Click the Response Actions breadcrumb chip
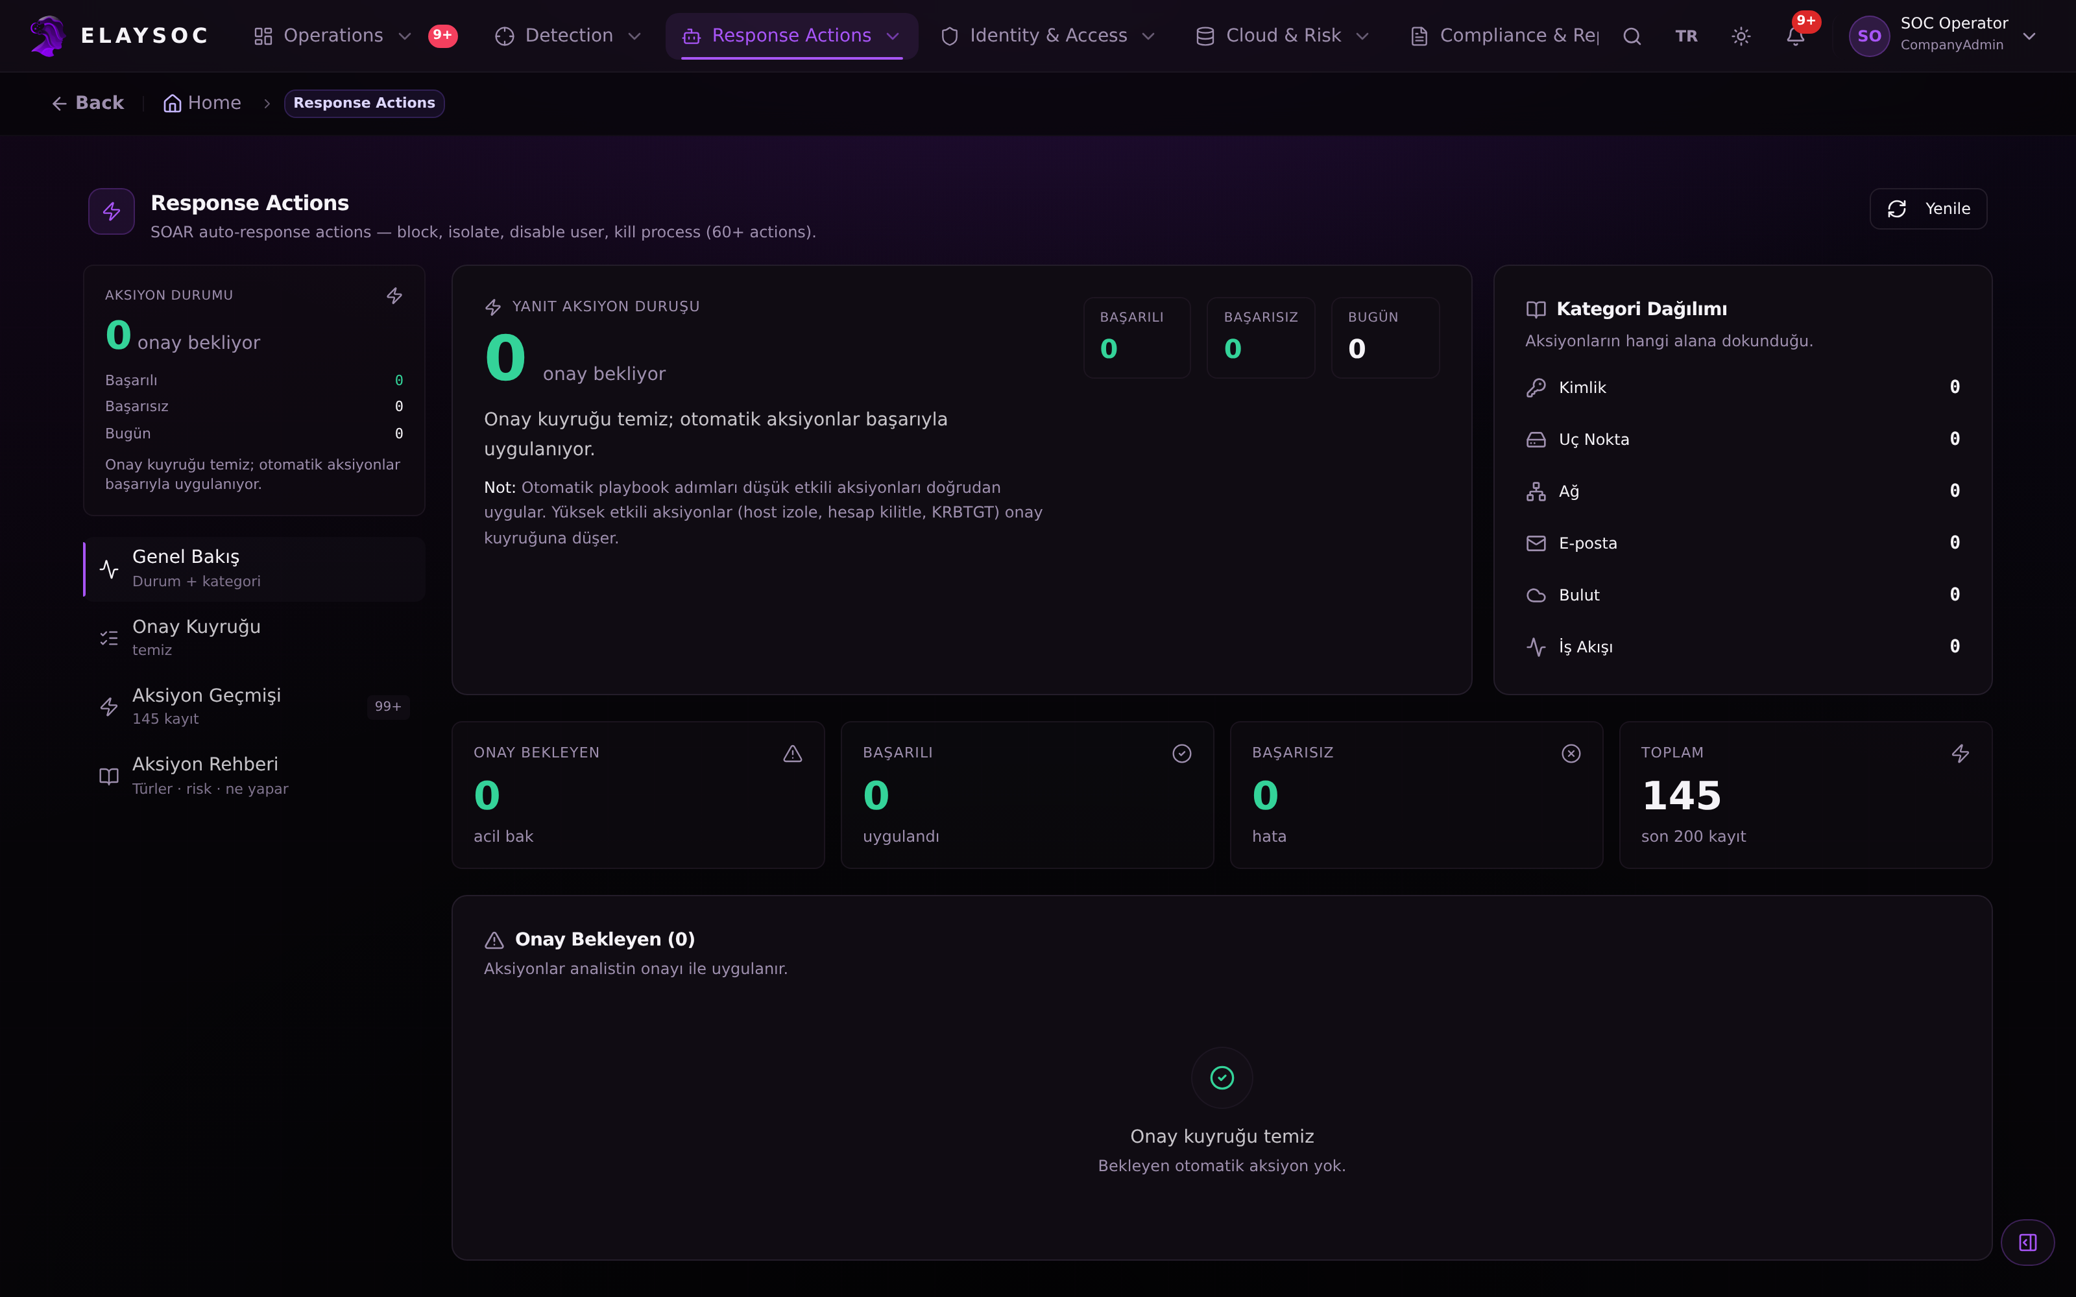 coord(364,103)
